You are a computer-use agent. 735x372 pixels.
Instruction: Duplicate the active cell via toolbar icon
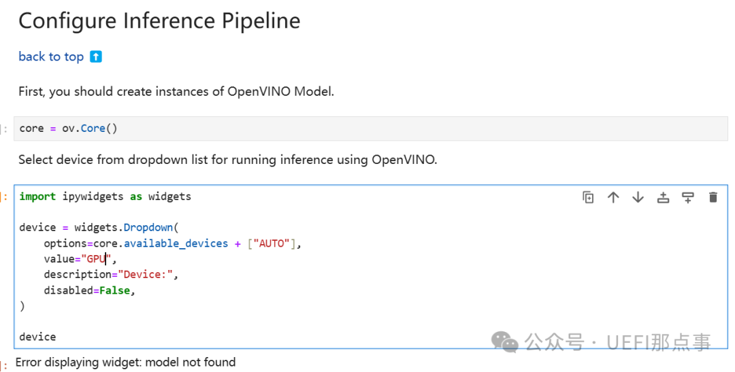[589, 197]
